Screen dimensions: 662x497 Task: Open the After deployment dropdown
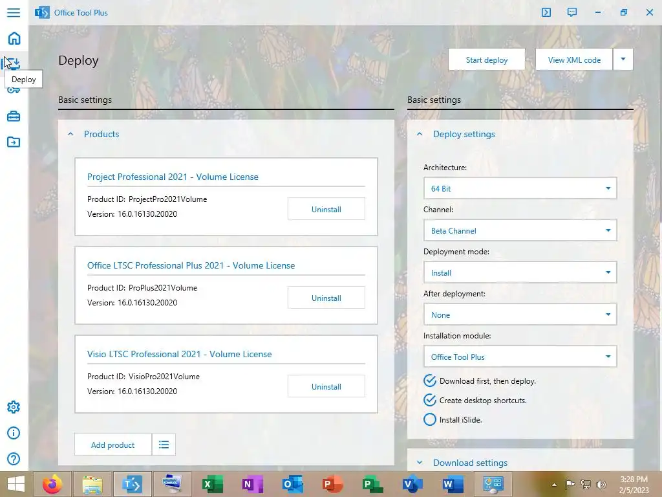coord(520,315)
